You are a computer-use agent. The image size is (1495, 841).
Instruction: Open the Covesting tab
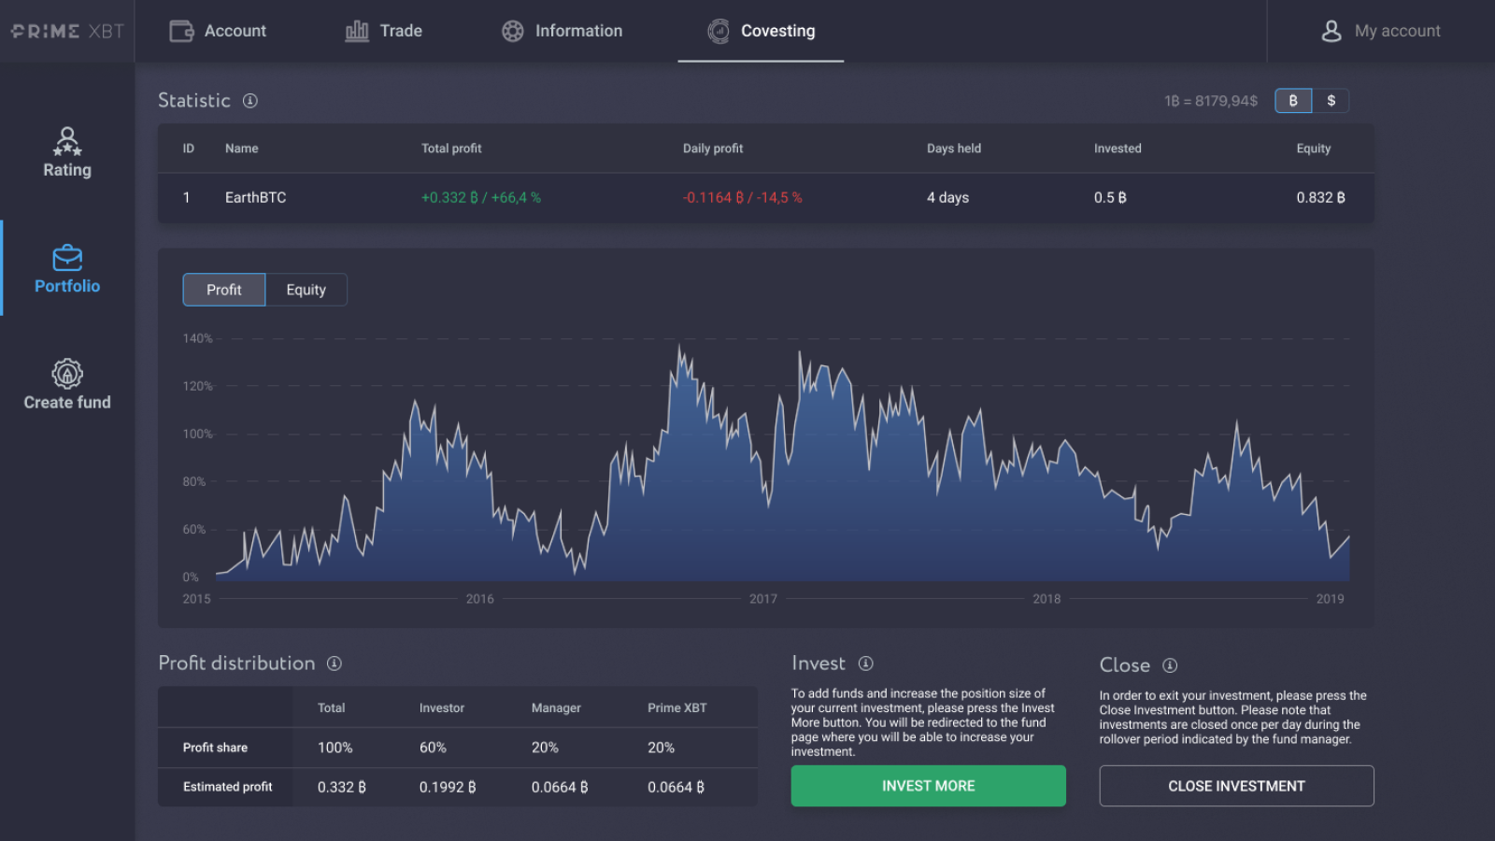point(761,31)
